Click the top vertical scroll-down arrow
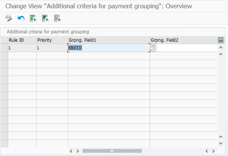The height and width of the screenshot is (156, 228). [x=221, y=54]
